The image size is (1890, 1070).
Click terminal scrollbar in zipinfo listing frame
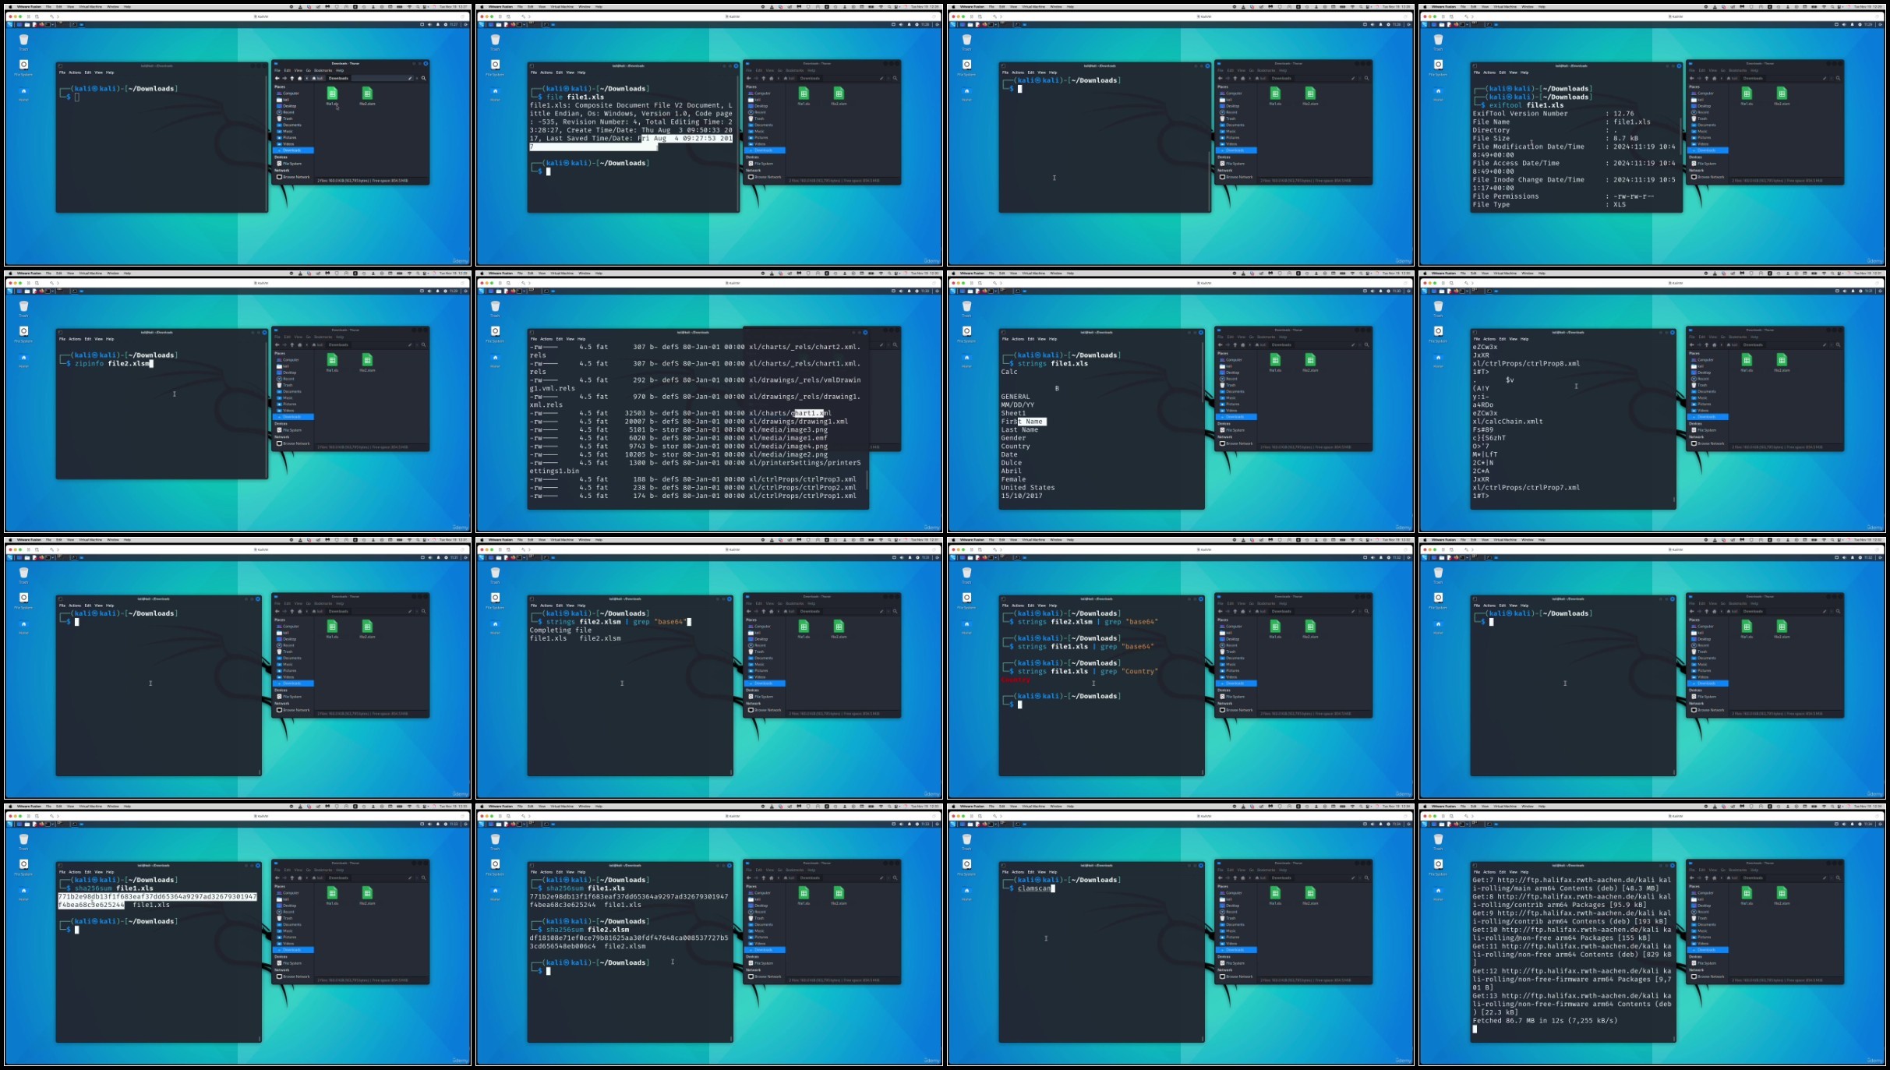(867, 481)
